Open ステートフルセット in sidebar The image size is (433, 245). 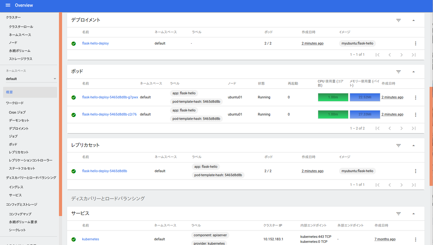tap(22, 168)
